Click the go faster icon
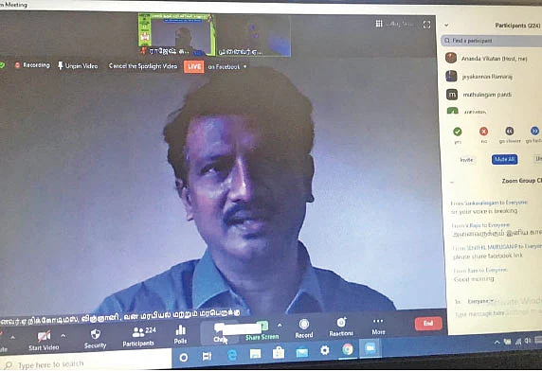 [534, 131]
